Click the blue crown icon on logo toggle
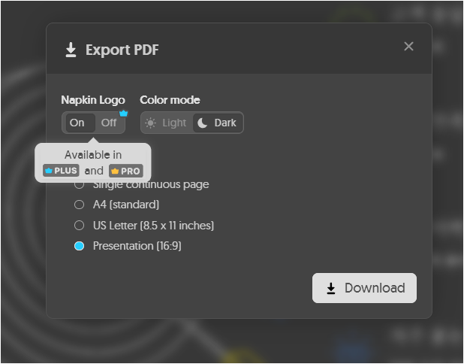Image resolution: width=464 pixels, height=364 pixels. point(124,113)
